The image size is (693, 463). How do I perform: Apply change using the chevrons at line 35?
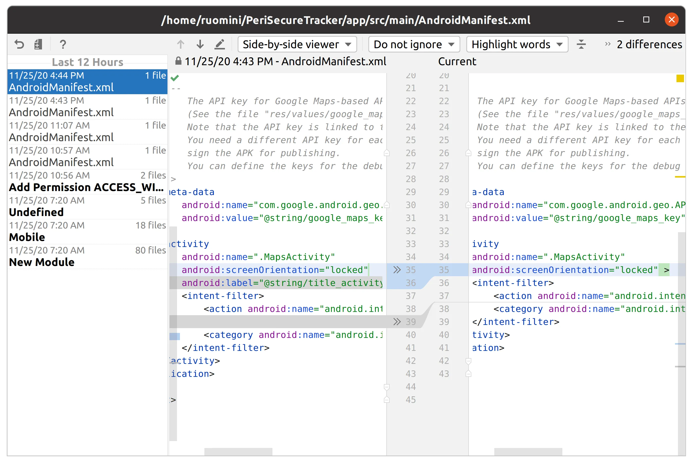point(397,270)
